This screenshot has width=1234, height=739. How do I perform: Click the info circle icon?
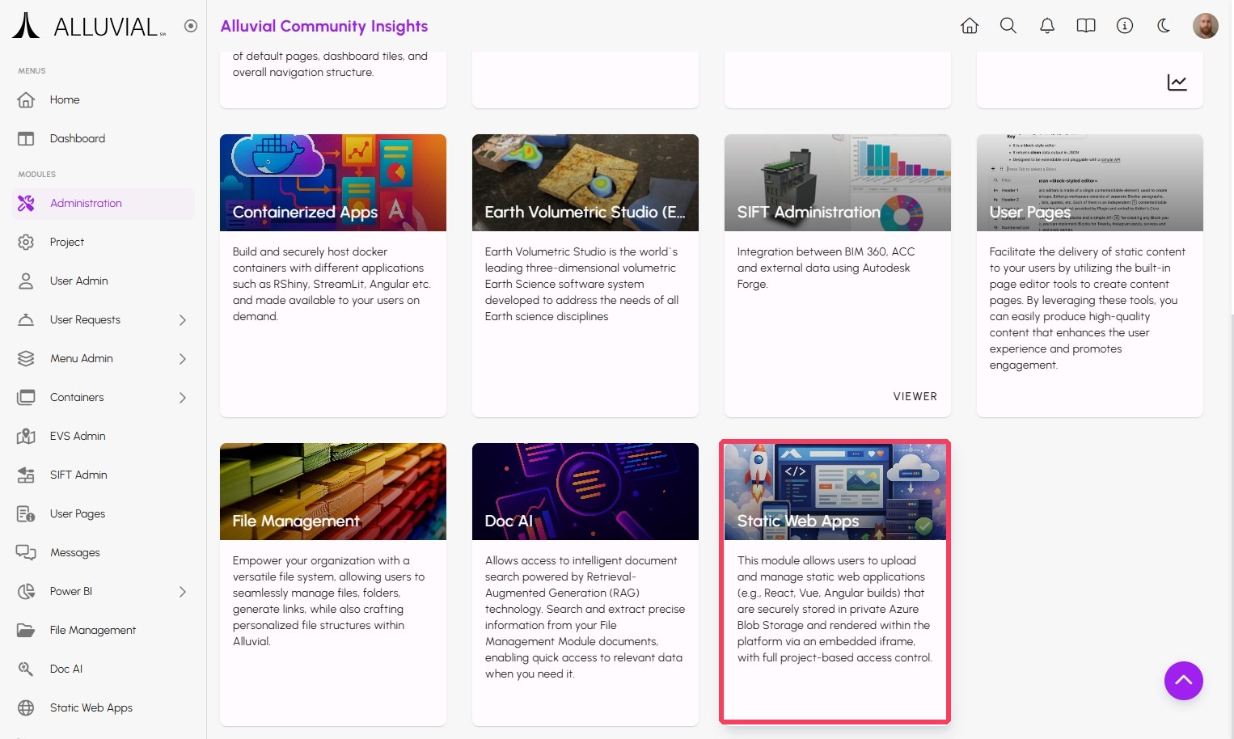click(x=1124, y=26)
